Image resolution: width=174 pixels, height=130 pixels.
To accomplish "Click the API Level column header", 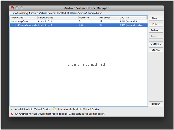I will click(109, 18).
